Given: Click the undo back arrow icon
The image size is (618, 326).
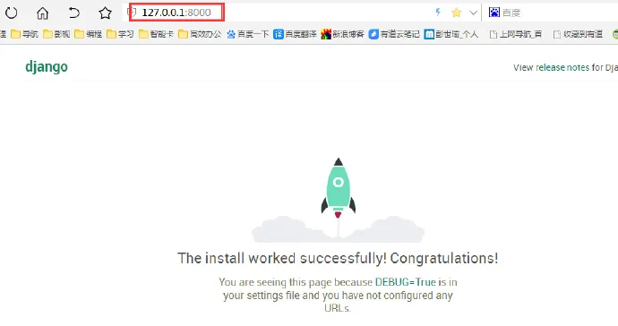Looking at the screenshot, I should pyautogui.click(x=73, y=13).
